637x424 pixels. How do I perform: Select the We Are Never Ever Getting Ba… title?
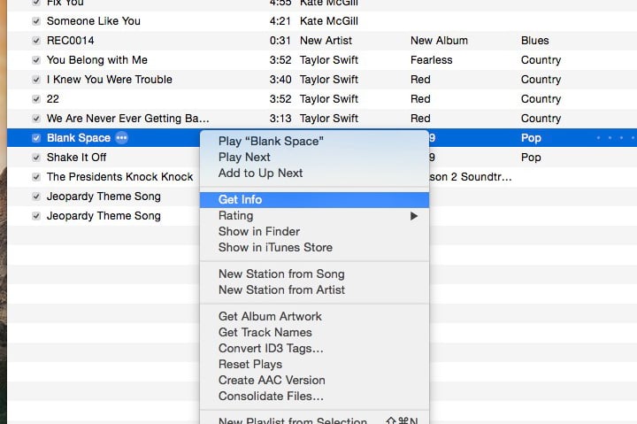click(128, 119)
